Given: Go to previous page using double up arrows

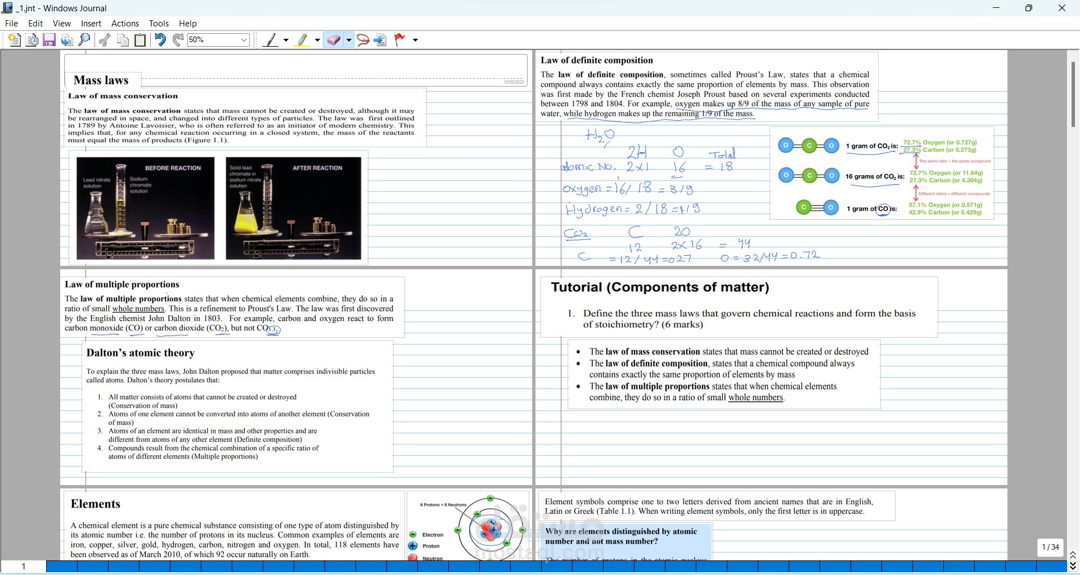Looking at the screenshot, I should [1073, 555].
